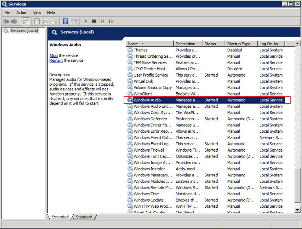Select the Windows Color Sys... service
Image resolution: width=302 pixels, height=229 pixels.
pyautogui.click(x=206, y=113)
